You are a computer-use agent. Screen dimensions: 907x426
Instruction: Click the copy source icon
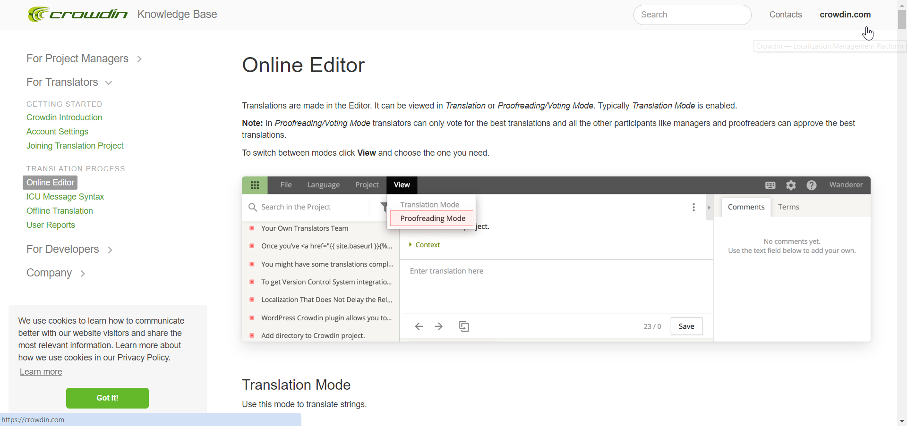click(464, 326)
